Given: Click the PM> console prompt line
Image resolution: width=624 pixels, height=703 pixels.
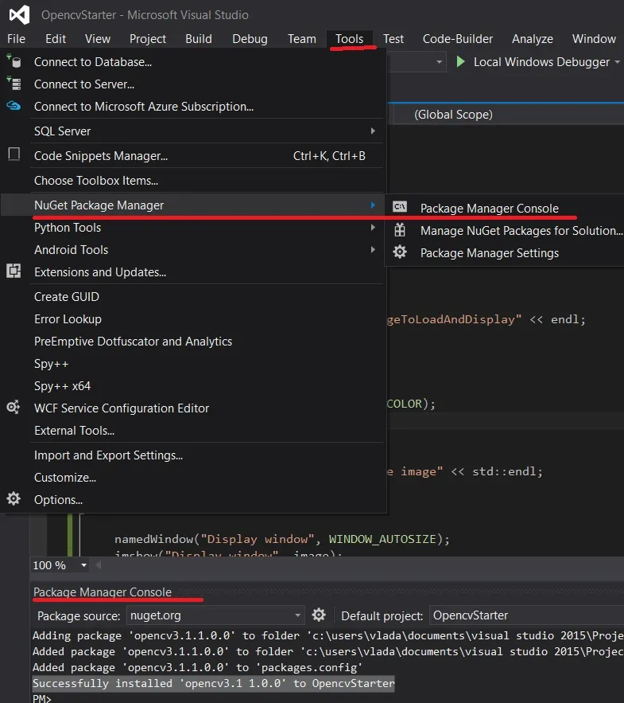Looking at the screenshot, I should tap(42, 698).
